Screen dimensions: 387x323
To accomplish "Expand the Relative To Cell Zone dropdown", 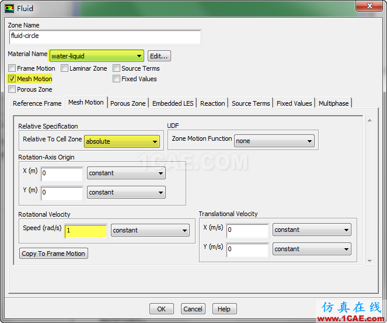I will tap(122, 141).
